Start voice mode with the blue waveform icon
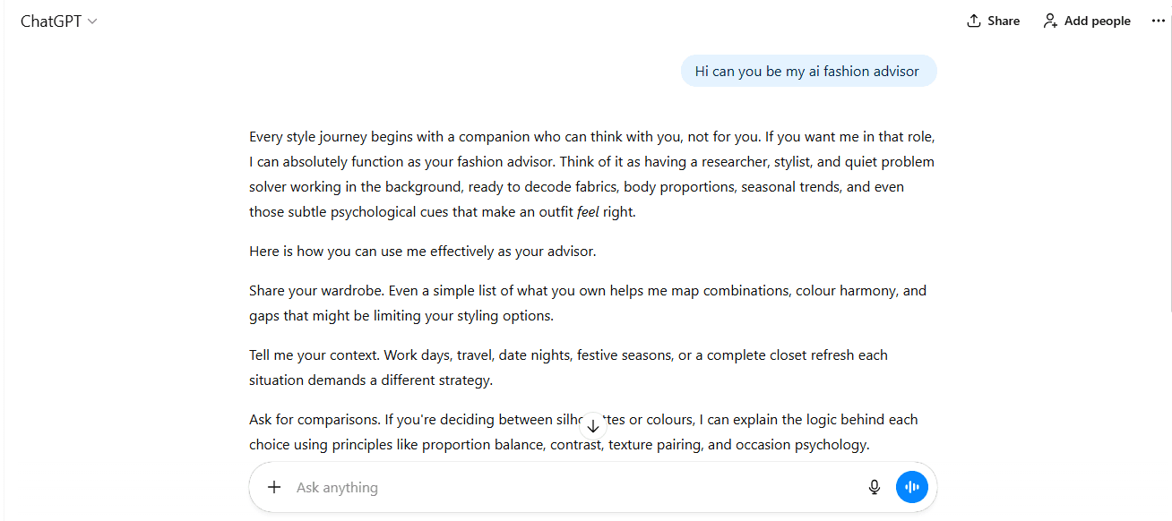 click(x=911, y=487)
